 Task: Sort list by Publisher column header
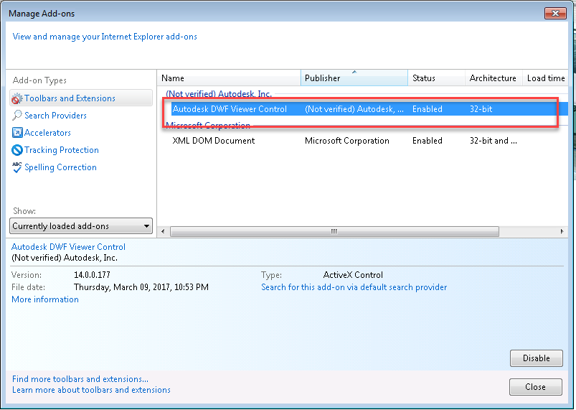pyautogui.click(x=354, y=78)
